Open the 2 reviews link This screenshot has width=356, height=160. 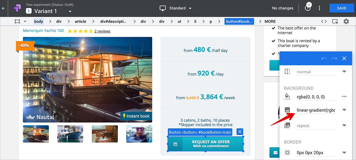pos(102,31)
